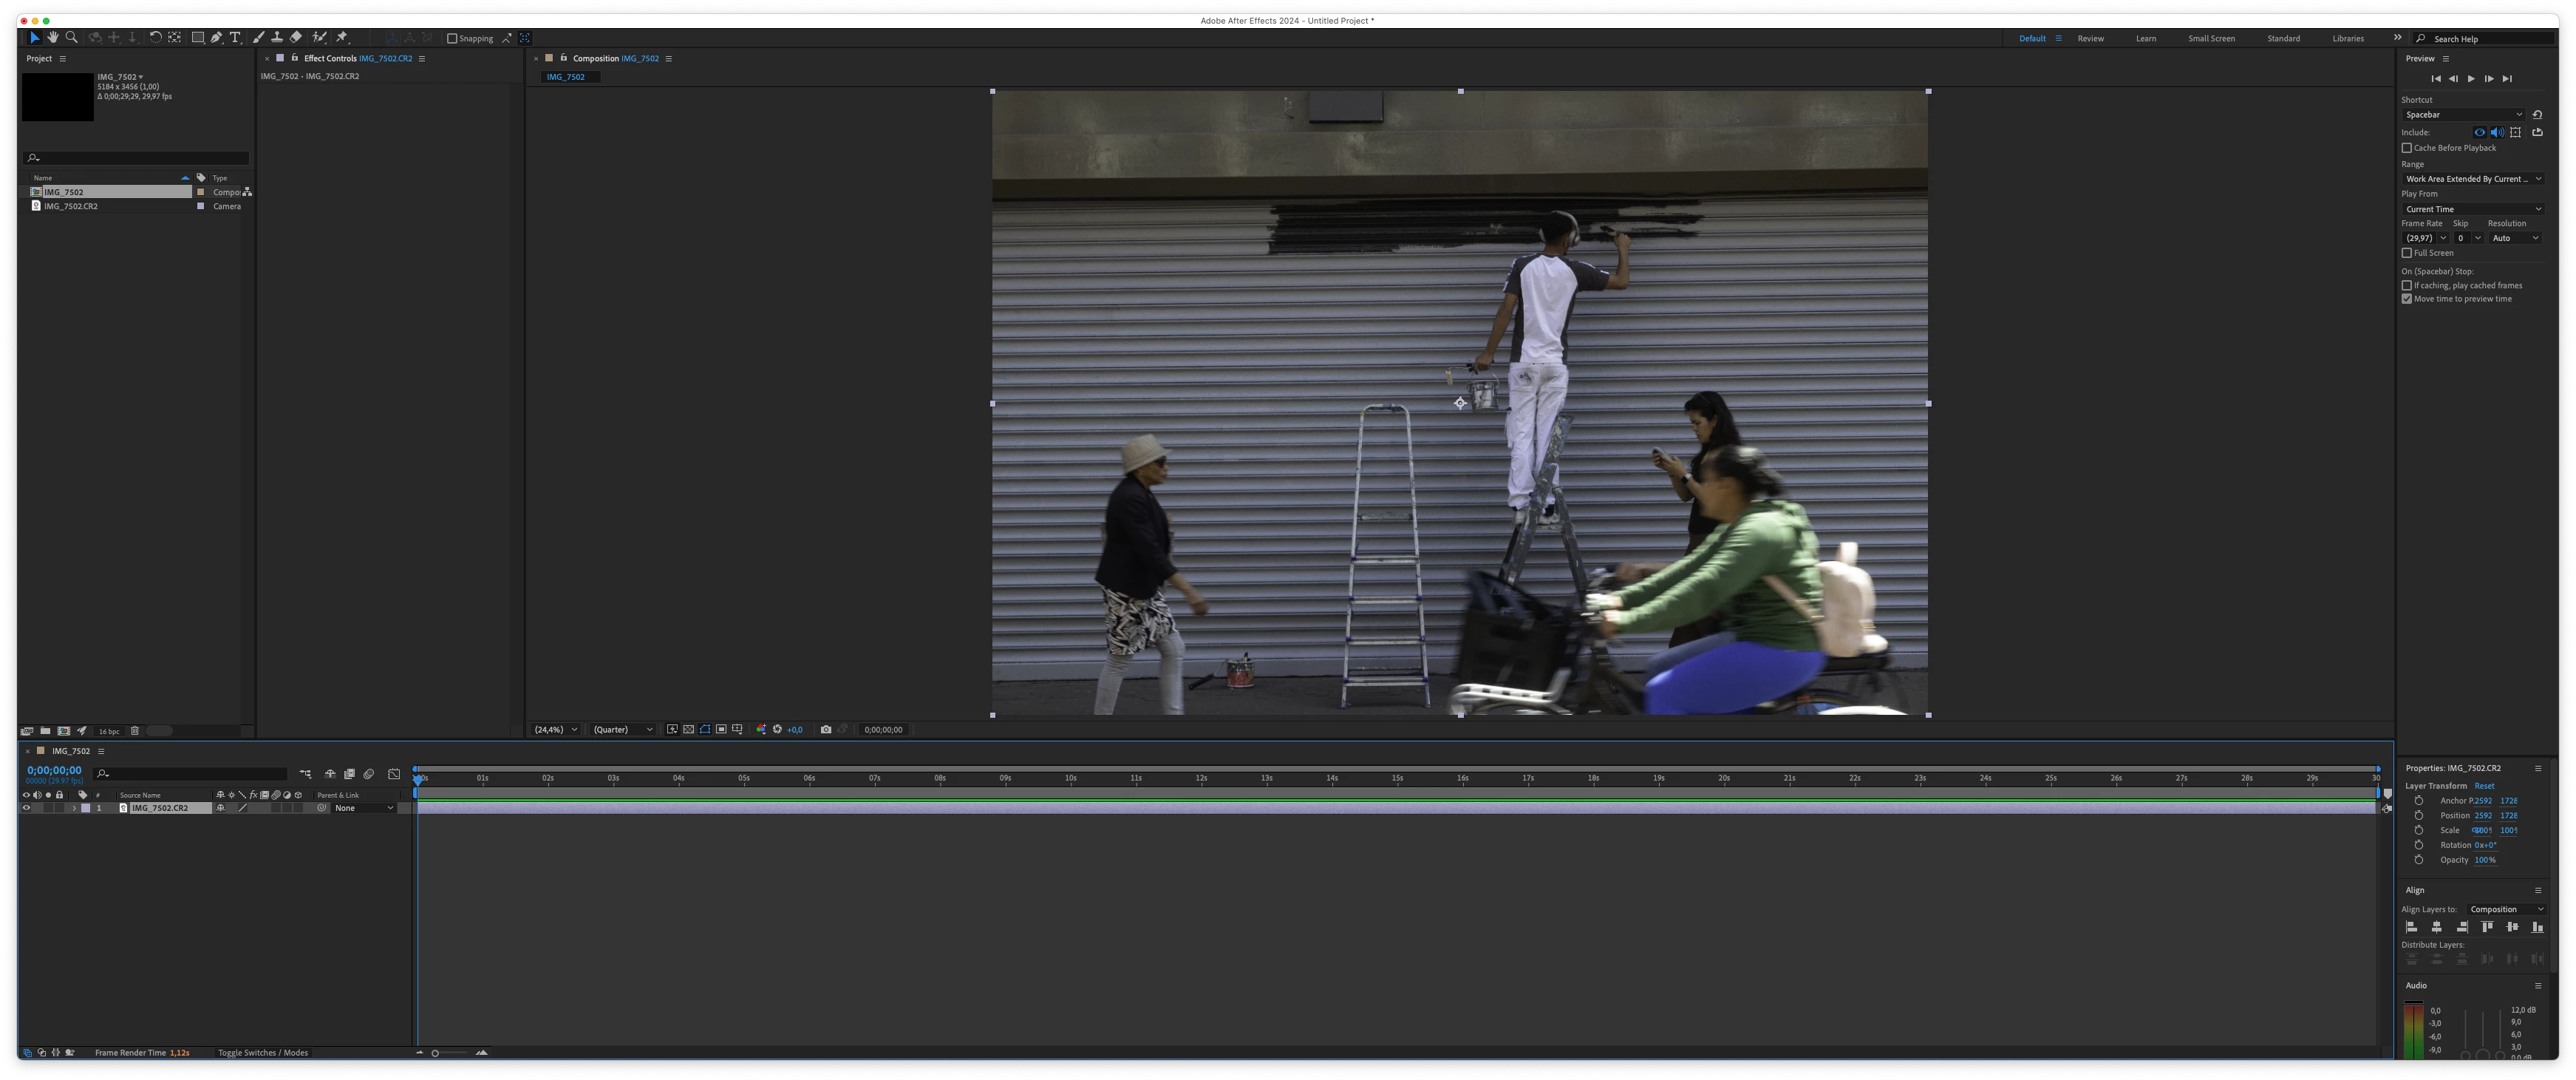Switch to the Libraries workspace
2576x1080 pixels.
[2347, 39]
